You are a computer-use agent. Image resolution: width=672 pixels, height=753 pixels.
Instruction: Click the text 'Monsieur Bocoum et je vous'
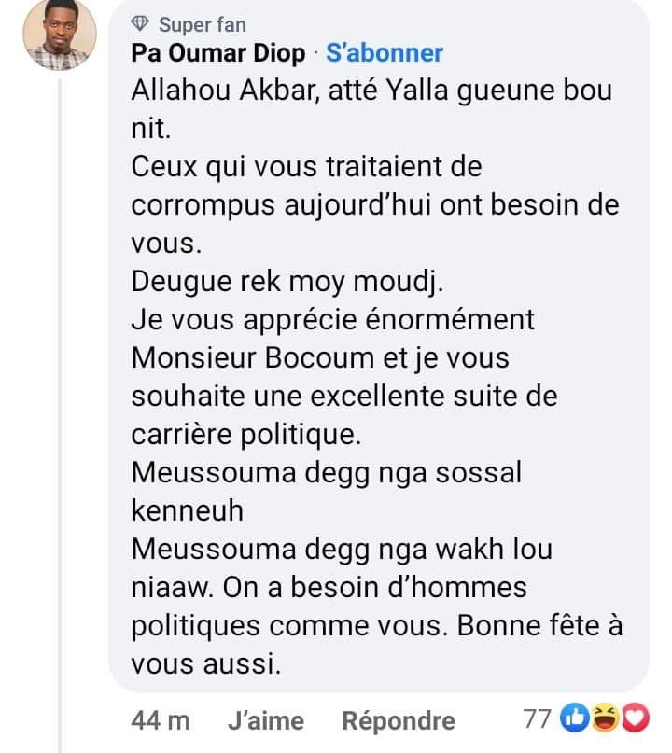[x=320, y=357]
